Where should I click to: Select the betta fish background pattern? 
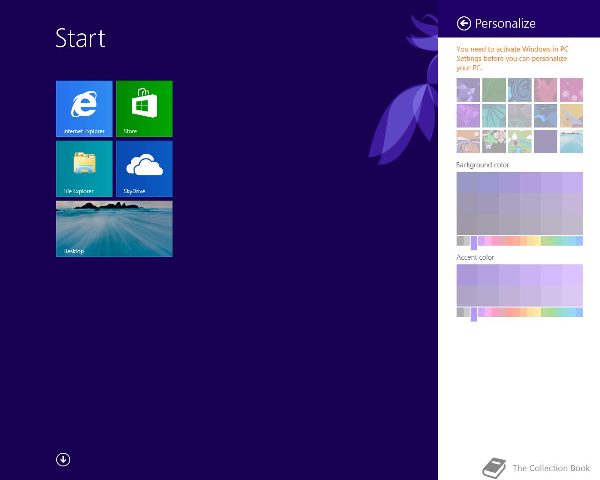click(468, 90)
